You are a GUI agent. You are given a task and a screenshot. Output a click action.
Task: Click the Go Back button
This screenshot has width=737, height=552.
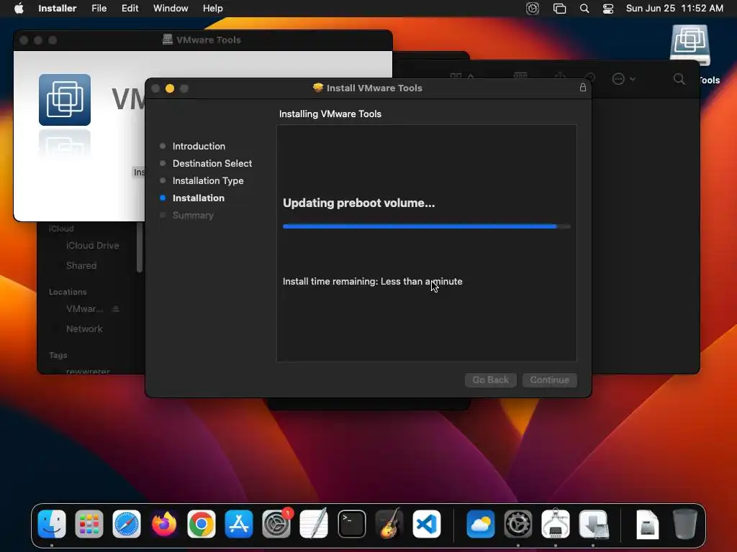coord(490,379)
